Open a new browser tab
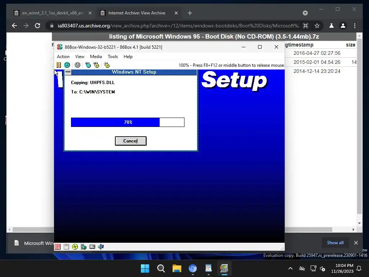This screenshot has width=369, height=277. [x=190, y=13]
